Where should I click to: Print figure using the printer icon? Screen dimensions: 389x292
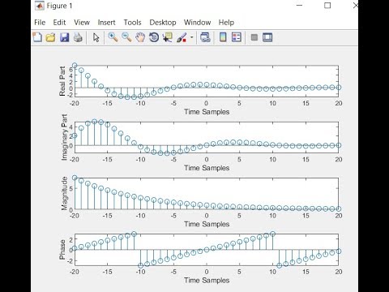(78, 37)
